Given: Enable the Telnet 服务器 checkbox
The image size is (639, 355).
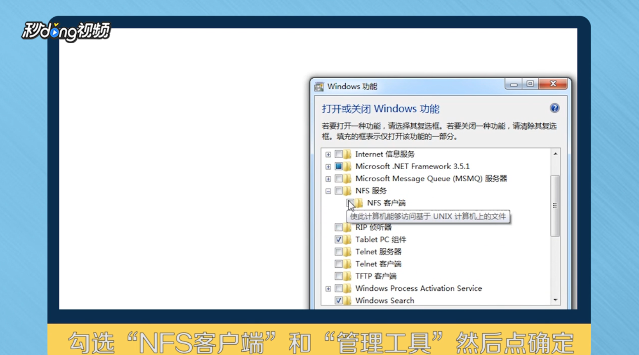Looking at the screenshot, I should click(x=339, y=252).
